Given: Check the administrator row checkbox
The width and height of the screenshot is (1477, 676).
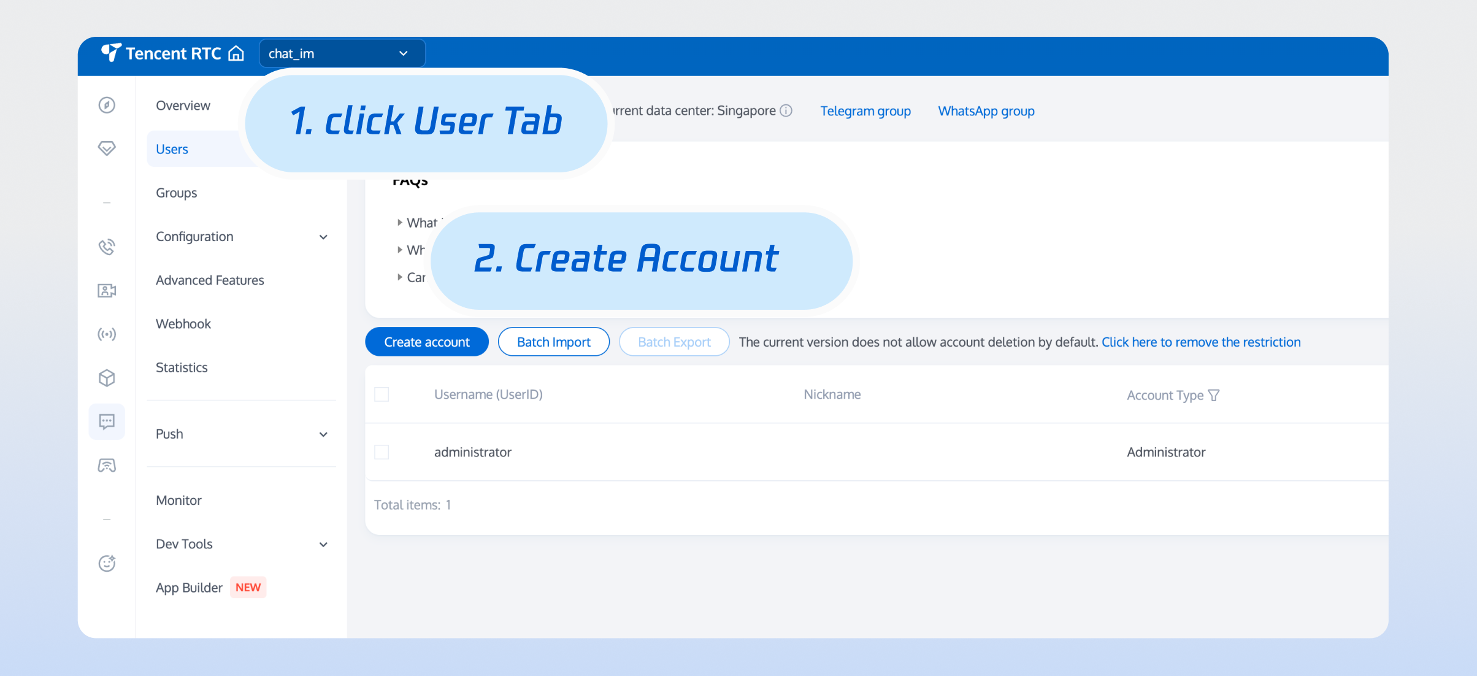Looking at the screenshot, I should point(382,452).
